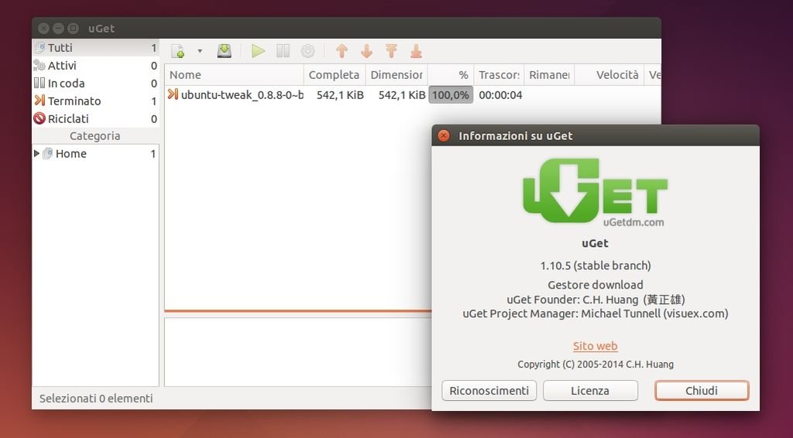
Task: Maximize the uGet main window
Action: pyautogui.click(x=74, y=29)
